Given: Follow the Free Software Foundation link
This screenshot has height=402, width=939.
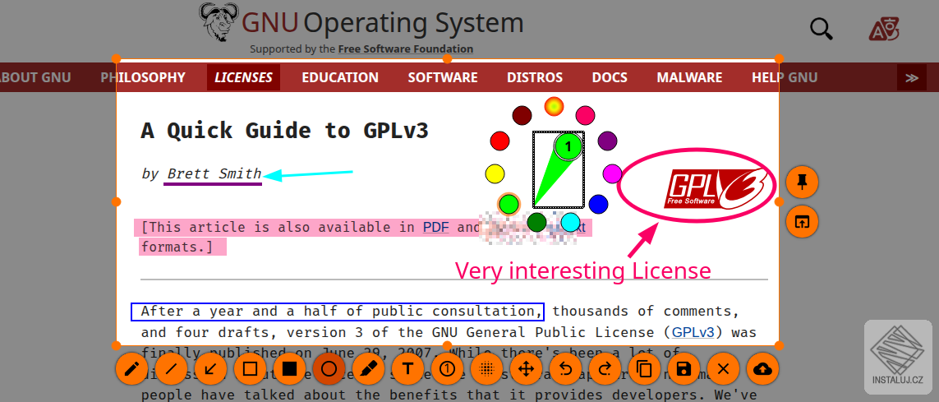Looking at the screenshot, I should tap(406, 49).
